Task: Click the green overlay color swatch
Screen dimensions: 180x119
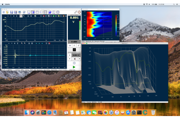Action: coord(53,16)
